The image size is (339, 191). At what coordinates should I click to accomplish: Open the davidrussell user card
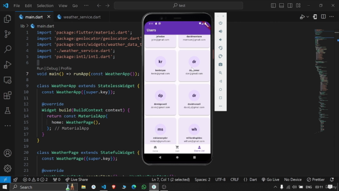(x=194, y=99)
